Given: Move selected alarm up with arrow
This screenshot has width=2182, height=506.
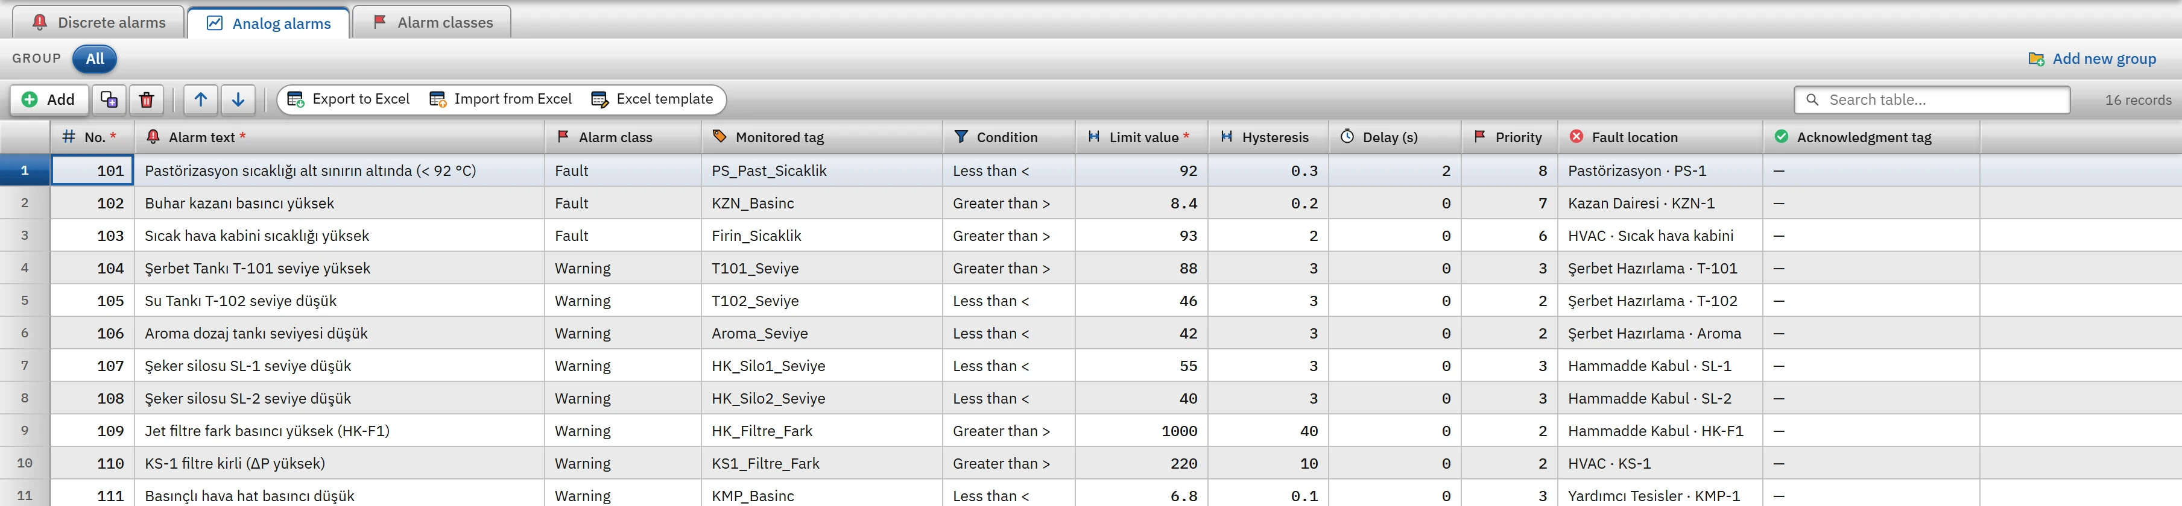Looking at the screenshot, I should [x=201, y=100].
